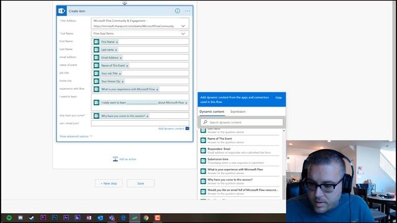Remove the Your Home City token
The height and width of the screenshot is (223, 397).
(123, 81)
